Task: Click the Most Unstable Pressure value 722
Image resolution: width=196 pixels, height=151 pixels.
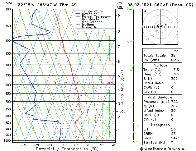Action: point(174,102)
